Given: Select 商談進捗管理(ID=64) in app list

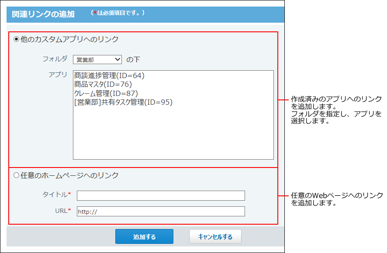Looking at the screenshot, I should [109, 75].
